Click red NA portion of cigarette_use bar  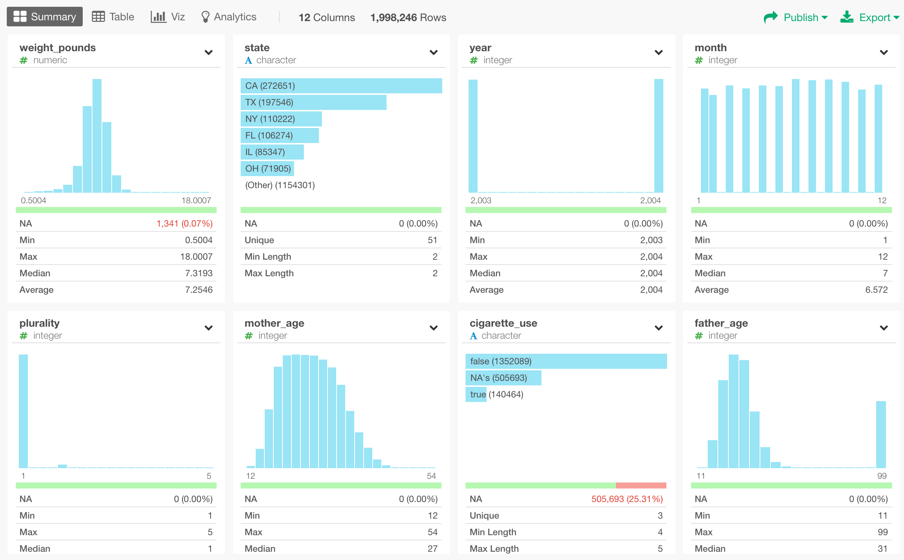[x=641, y=485]
